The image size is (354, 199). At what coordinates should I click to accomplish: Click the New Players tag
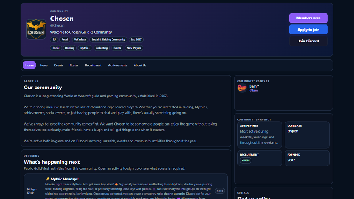[x=134, y=48]
